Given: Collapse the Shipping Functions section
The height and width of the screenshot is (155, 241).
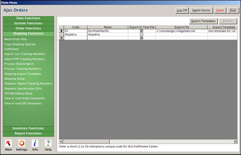Looking at the screenshot, I should coord(28,34).
